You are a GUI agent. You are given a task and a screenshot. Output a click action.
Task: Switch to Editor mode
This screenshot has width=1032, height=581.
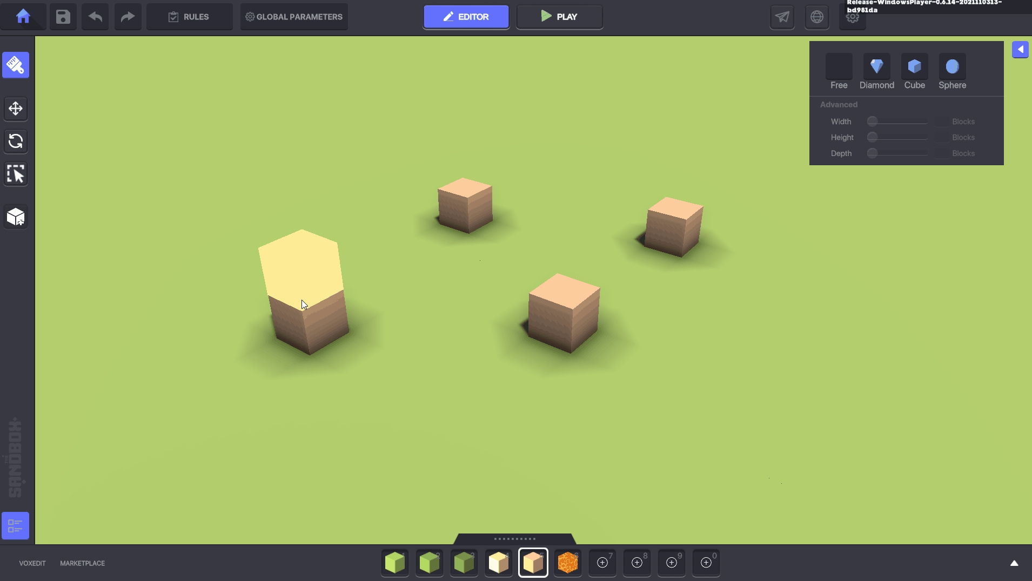coord(466,17)
